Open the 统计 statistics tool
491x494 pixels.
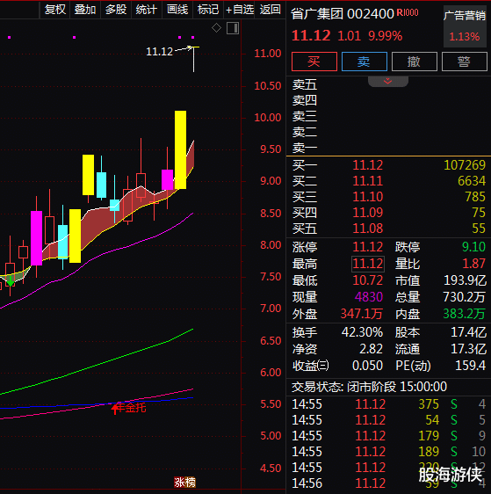[147, 10]
